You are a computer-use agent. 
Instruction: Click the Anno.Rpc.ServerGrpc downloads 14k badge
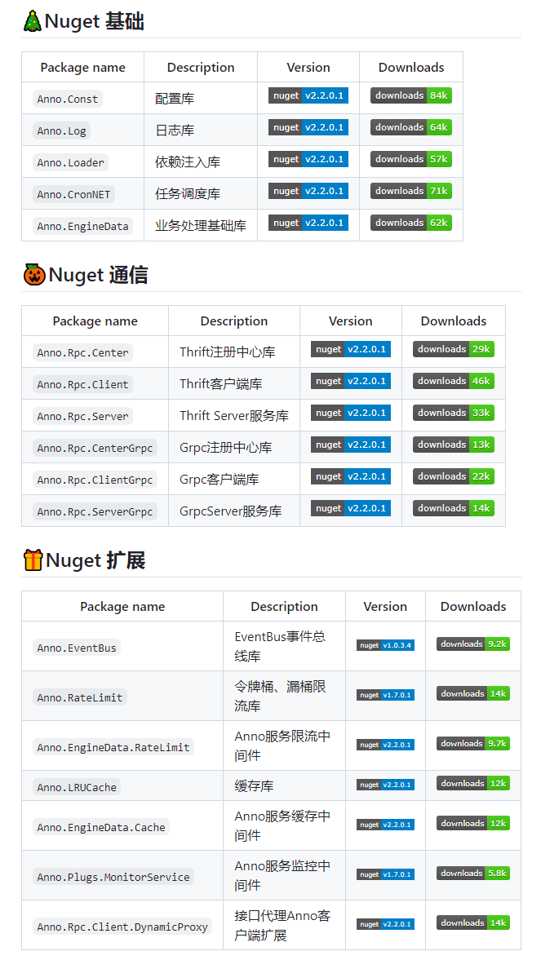pyautogui.click(x=453, y=509)
